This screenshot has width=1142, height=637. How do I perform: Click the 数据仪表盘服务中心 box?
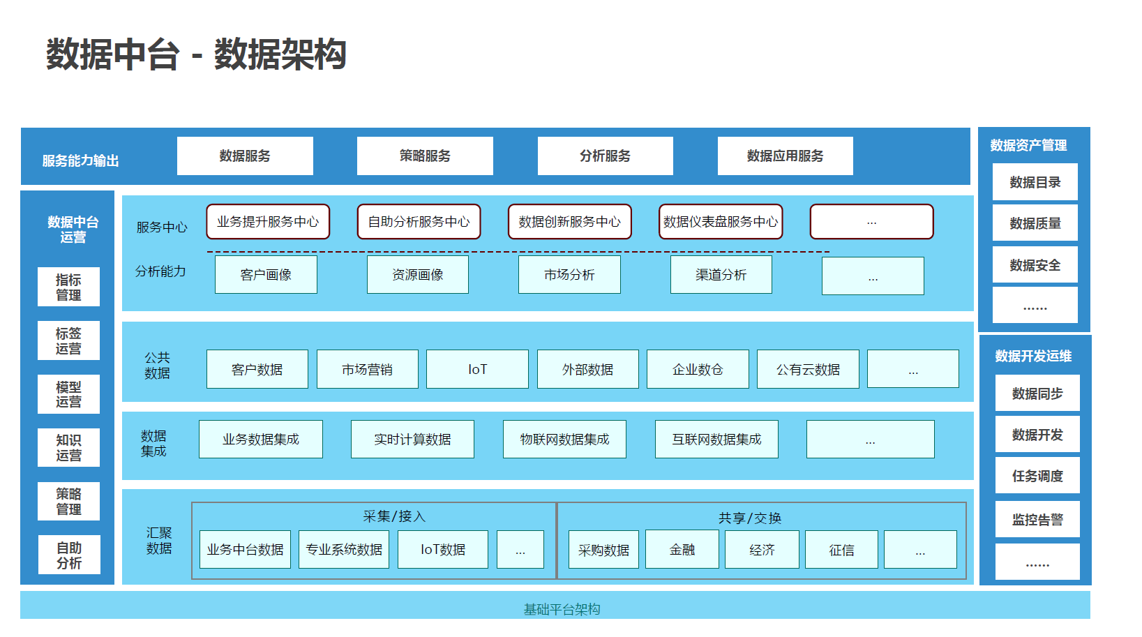pos(721,222)
